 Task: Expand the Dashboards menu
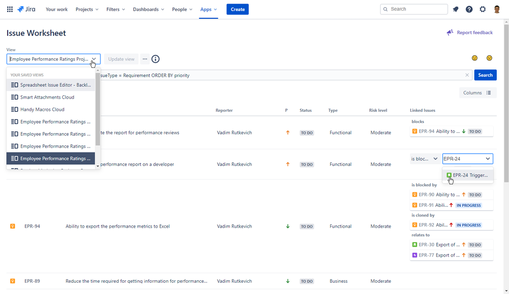click(x=148, y=9)
